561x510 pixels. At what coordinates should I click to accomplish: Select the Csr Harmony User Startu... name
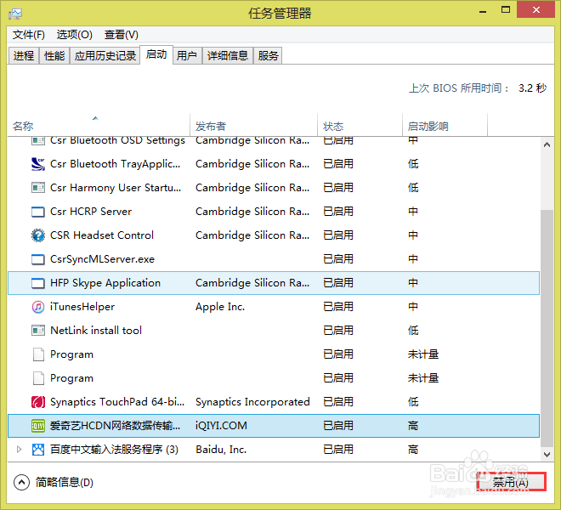[x=116, y=188]
